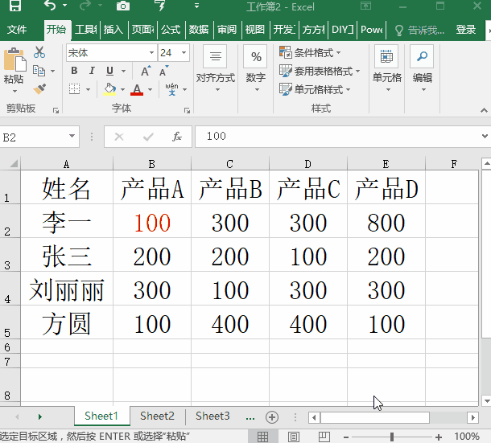Toggle Bold formatting
This screenshot has height=443, width=491.
pyautogui.click(x=74, y=71)
